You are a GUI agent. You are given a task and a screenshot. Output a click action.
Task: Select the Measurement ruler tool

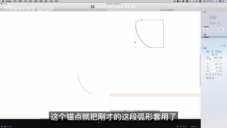[x=130, y=7]
